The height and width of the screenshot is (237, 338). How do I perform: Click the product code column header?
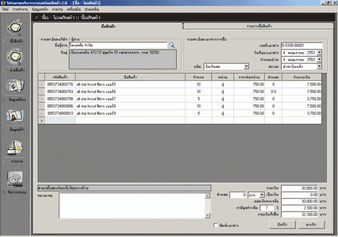click(x=60, y=77)
